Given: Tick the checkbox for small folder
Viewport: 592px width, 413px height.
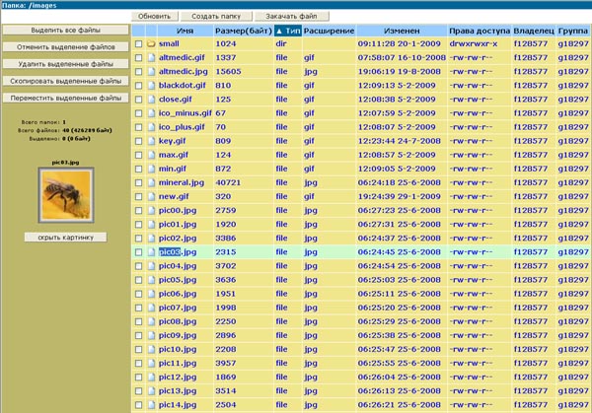Looking at the screenshot, I should (x=138, y=43).
